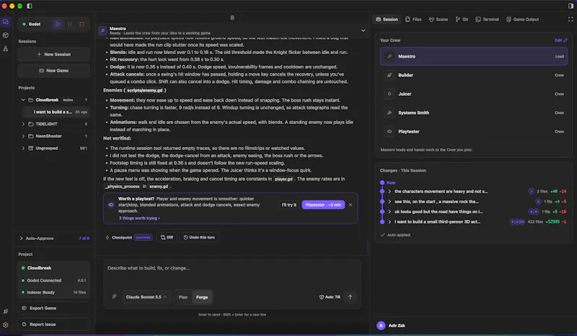Launch Playtester ~3 min button
Image resolution: width=577 pixels, height=336 pixels.
click(323, 205)
